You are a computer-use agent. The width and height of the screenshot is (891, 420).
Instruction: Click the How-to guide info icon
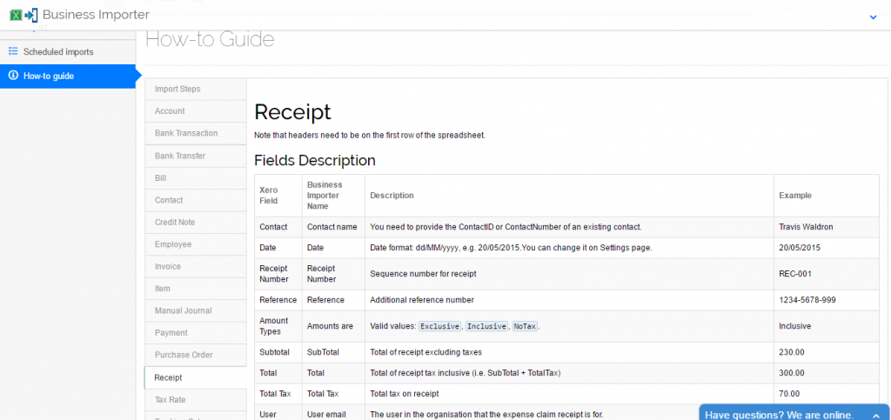coord(13,76)
